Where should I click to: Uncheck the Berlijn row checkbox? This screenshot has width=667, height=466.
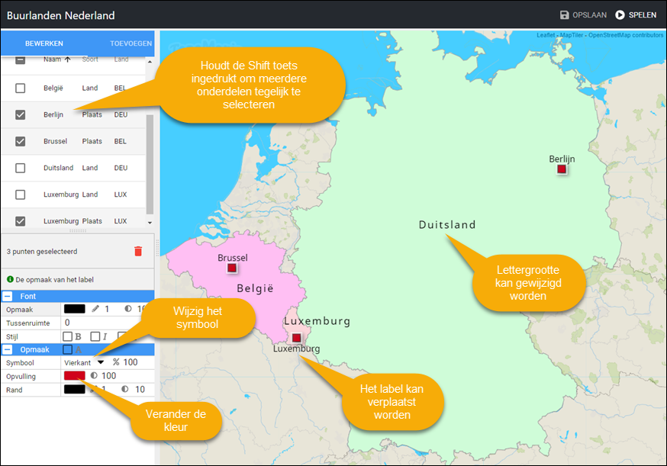21,114
